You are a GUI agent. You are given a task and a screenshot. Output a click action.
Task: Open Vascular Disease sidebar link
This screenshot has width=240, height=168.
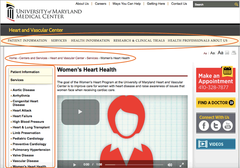[x=26, y=161]
